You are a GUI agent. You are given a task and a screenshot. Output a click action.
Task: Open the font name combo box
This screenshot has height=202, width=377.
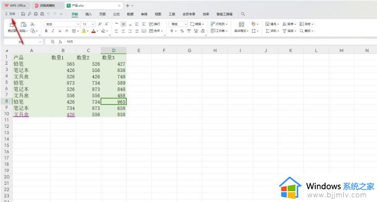pos(62,24)
